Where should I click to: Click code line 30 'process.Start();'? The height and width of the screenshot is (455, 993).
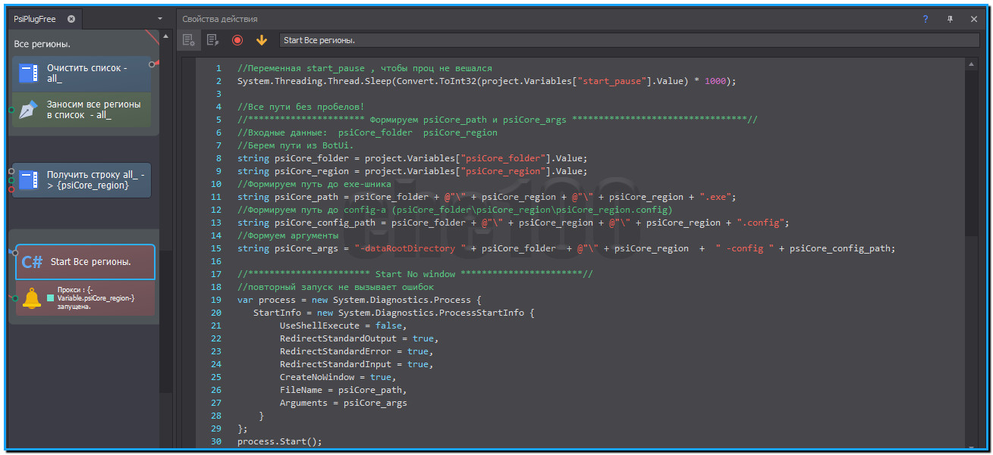click(279, 441)
